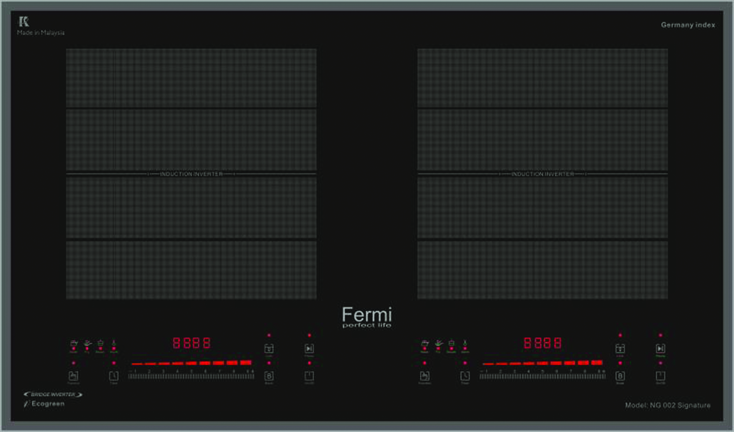
Task: Toggle the right panel On/Off power button
Action: pos(661,376)
